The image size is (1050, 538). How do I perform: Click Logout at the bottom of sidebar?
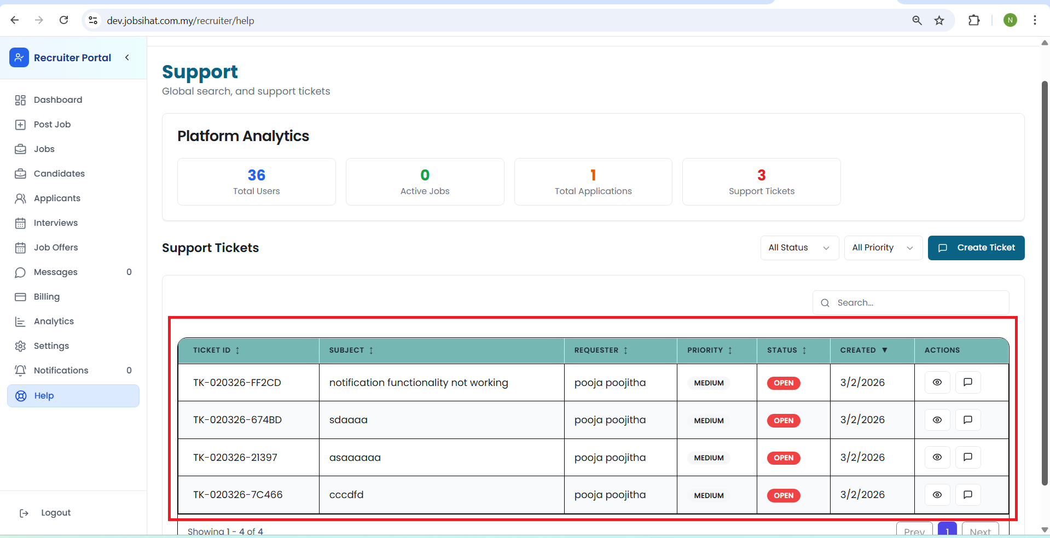tap(55, 513)
